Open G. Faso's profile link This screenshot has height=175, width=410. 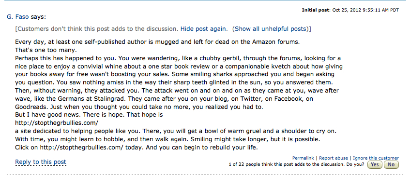coord(18,17)
